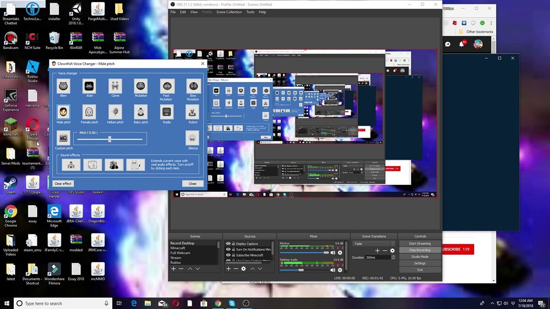Toggle the church sound effect
550x309 pixels.
coord(71,165)
